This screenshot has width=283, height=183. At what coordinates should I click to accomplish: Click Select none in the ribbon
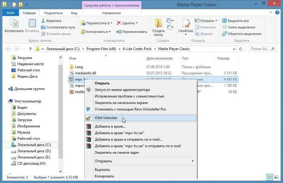click(239, 27)
